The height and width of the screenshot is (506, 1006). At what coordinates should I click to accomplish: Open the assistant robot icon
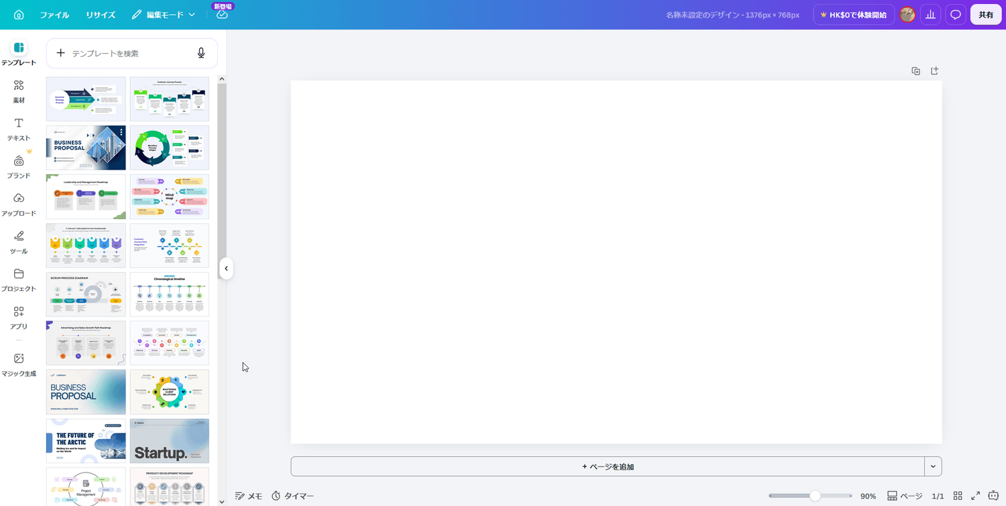[x=994, y=496]
